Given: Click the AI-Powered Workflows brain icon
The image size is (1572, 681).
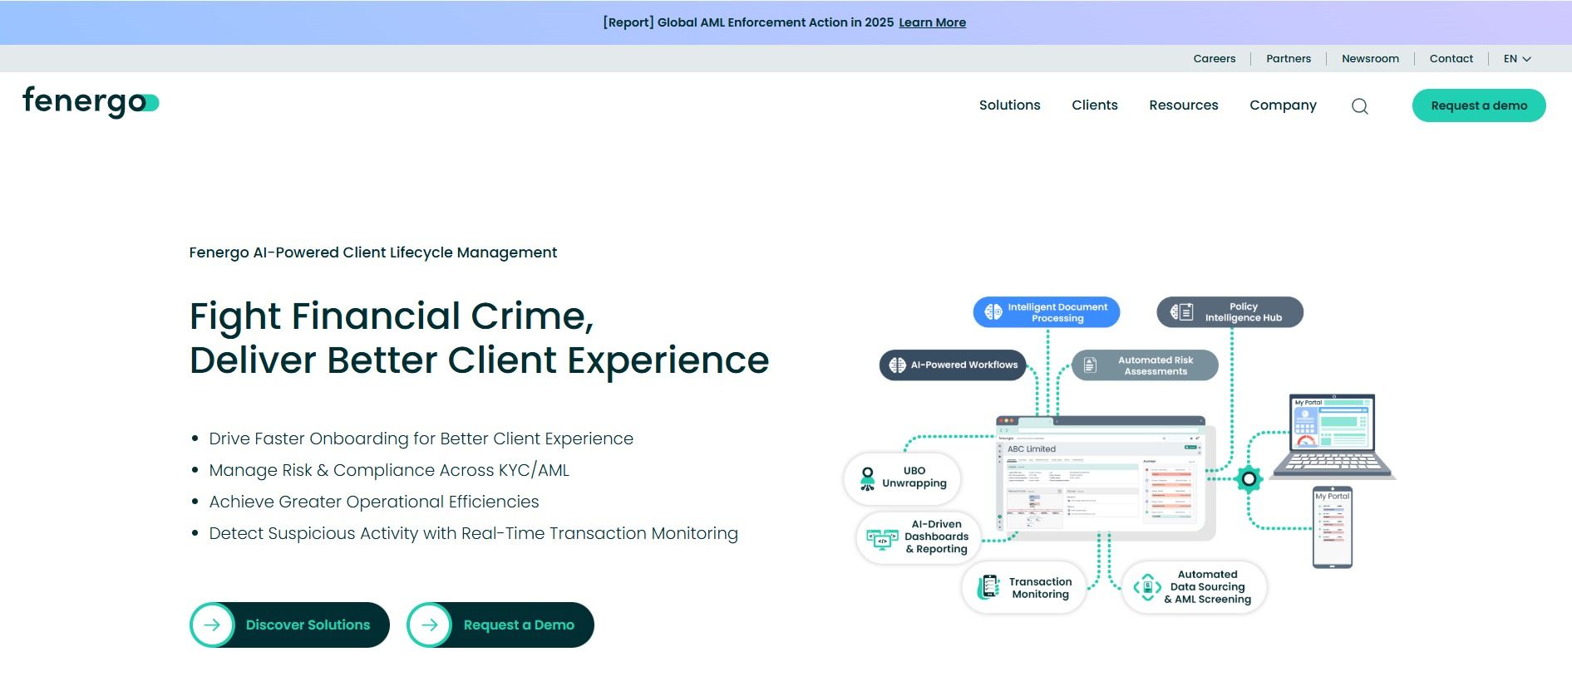Looking at the screenshot, I should click(897, 365).
